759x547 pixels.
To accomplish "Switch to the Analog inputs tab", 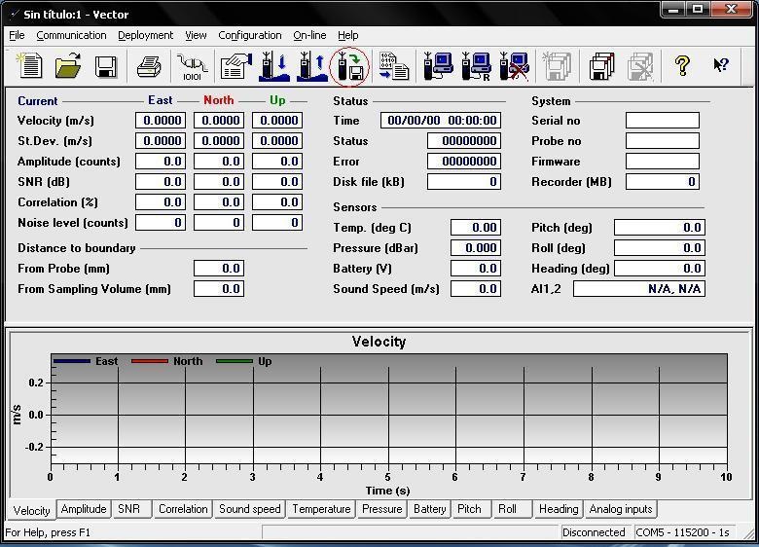I will point(621,509).
